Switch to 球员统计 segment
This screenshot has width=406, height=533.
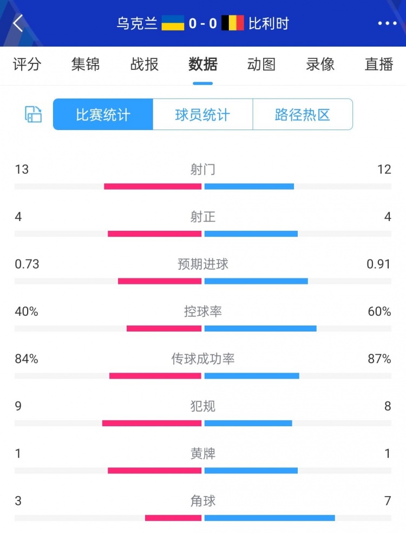(203, 114)
